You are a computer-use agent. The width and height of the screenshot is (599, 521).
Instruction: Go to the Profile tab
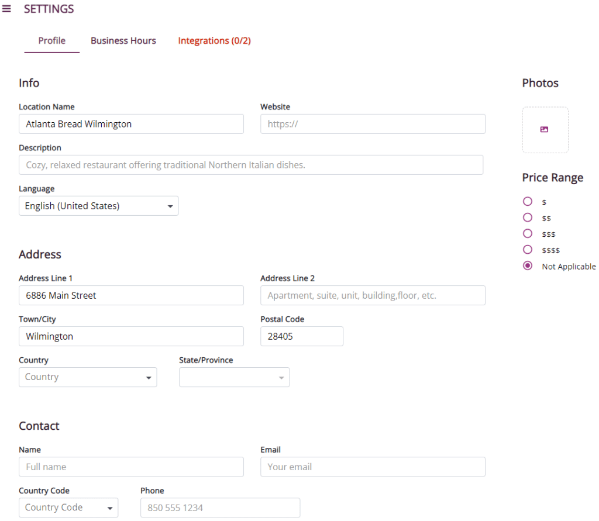coord(52,41)
